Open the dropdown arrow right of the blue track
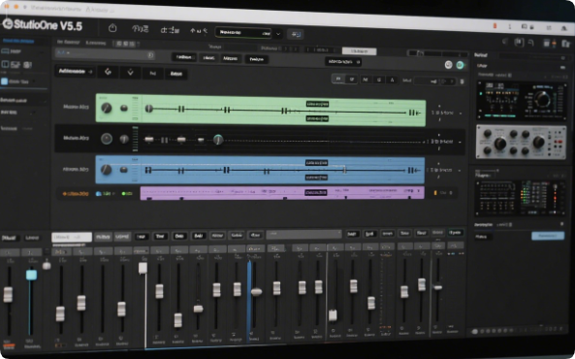575x359 pixels. pos(460,171)
